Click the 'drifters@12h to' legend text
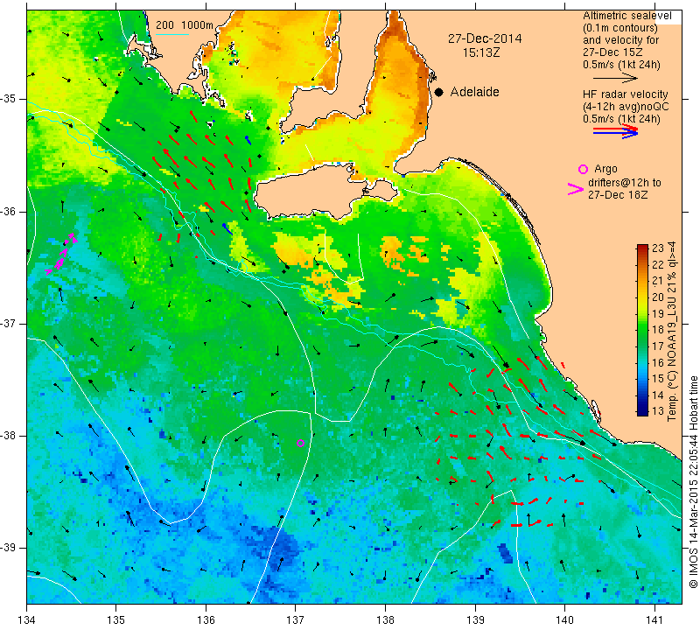 tap(624, 183)
